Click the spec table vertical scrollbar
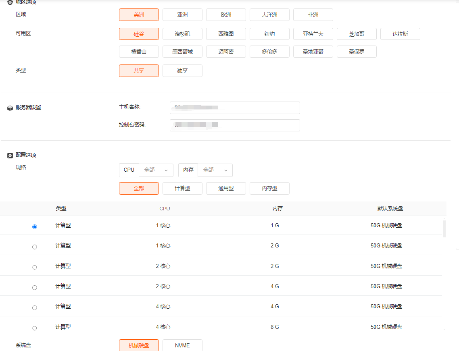Viewport: 459px width, 351px height. click(x=444, y=229)
